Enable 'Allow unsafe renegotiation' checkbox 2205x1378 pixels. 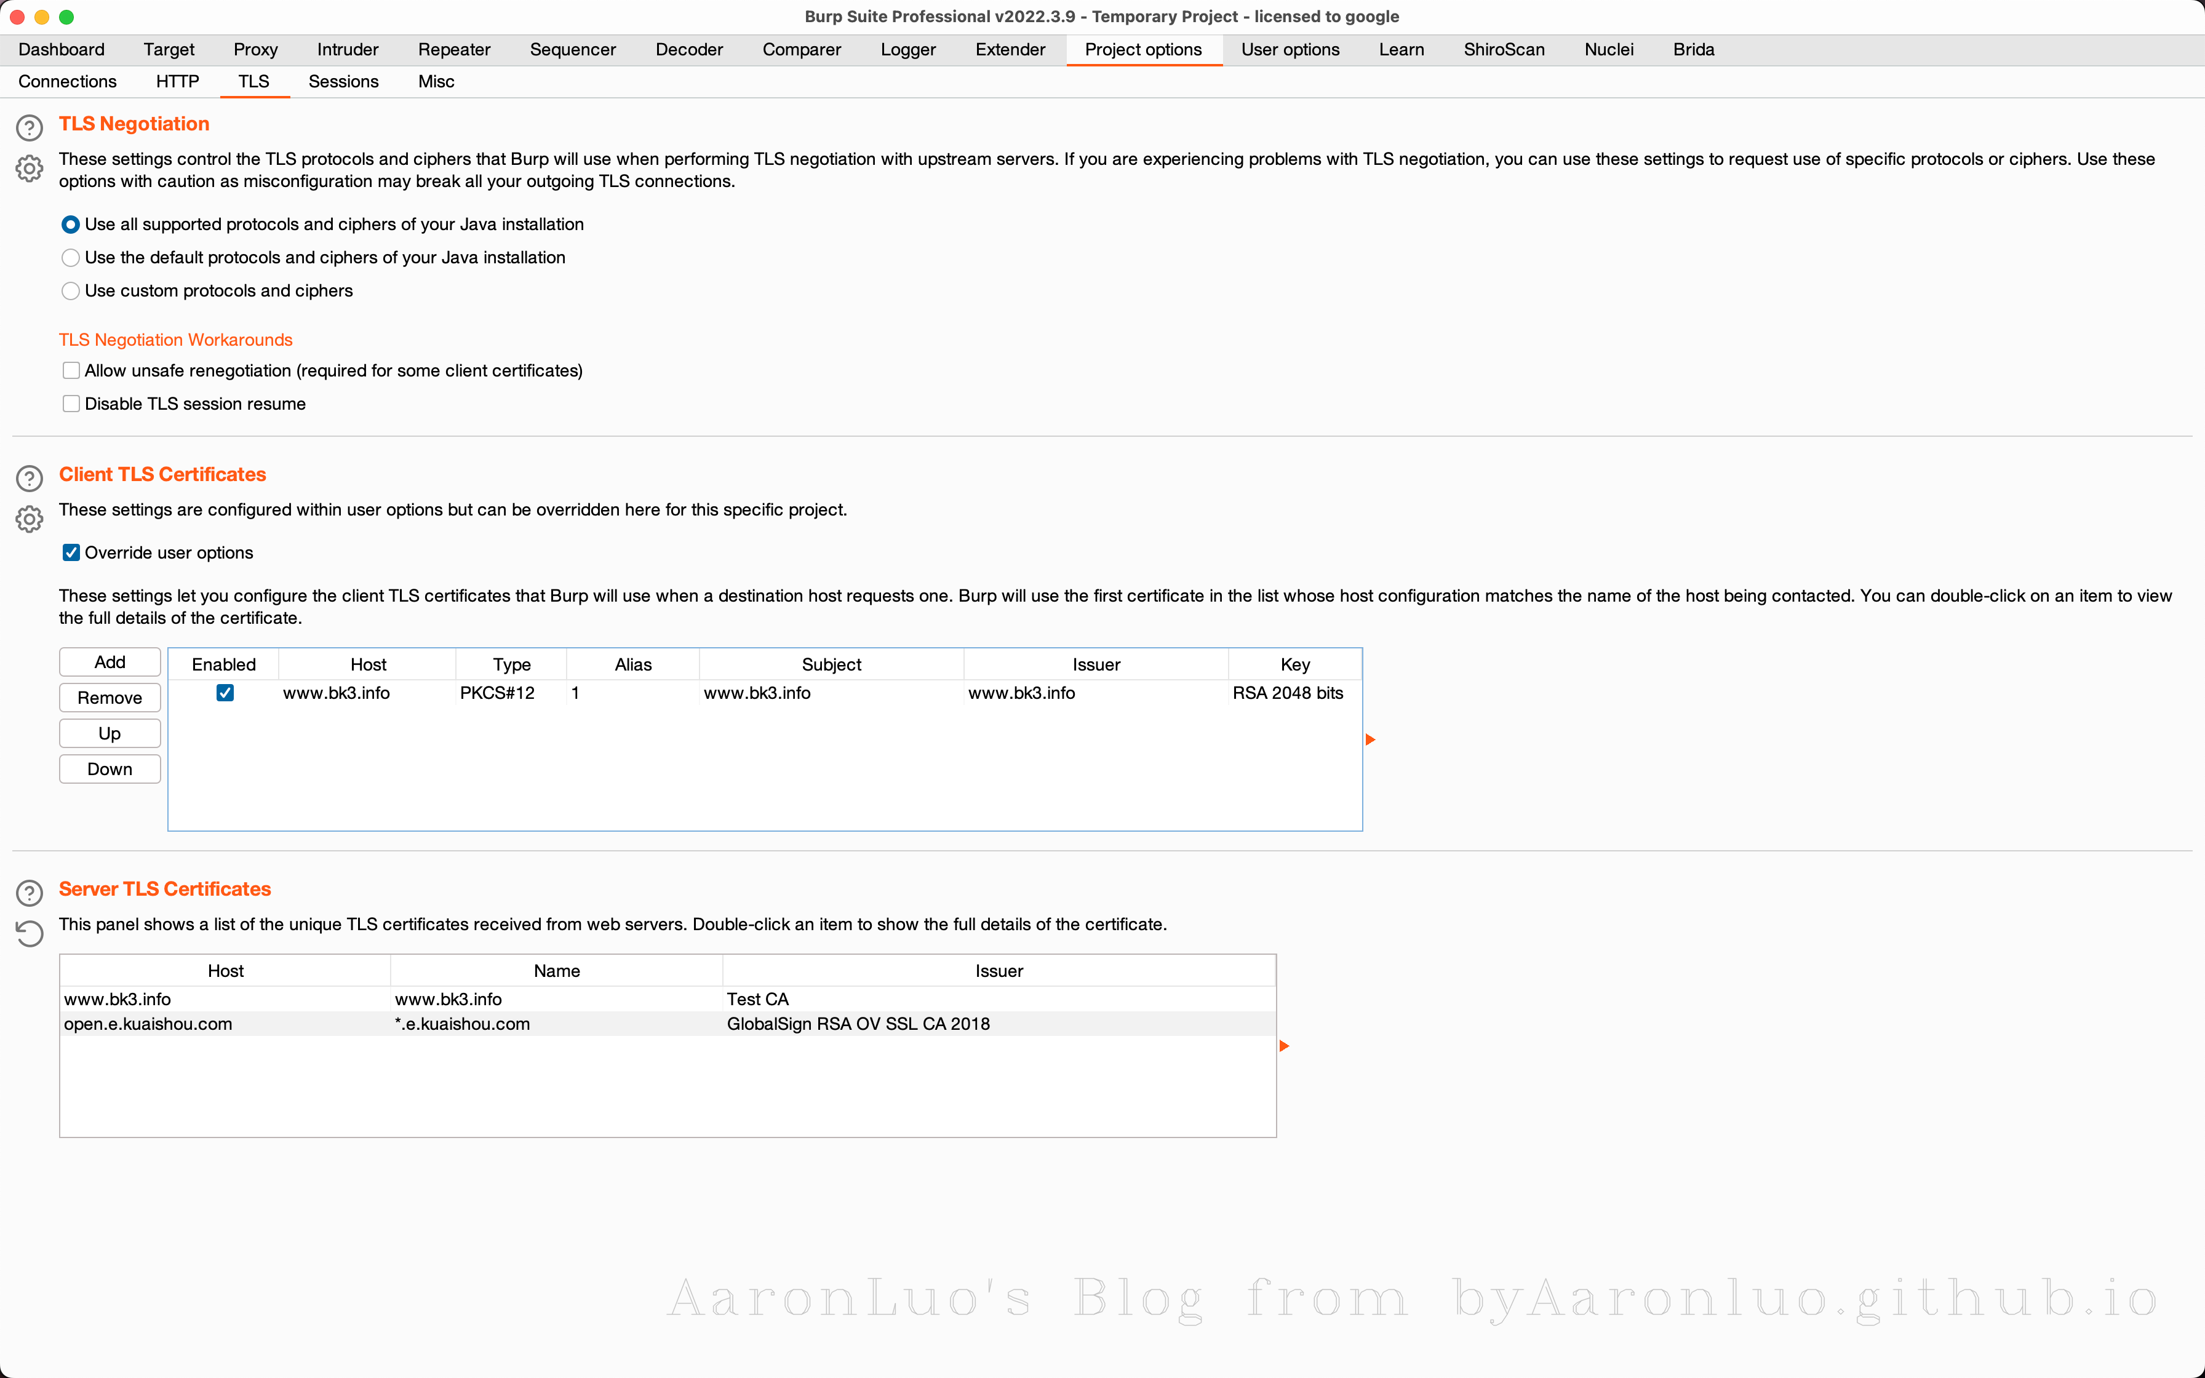coord(71,370)
